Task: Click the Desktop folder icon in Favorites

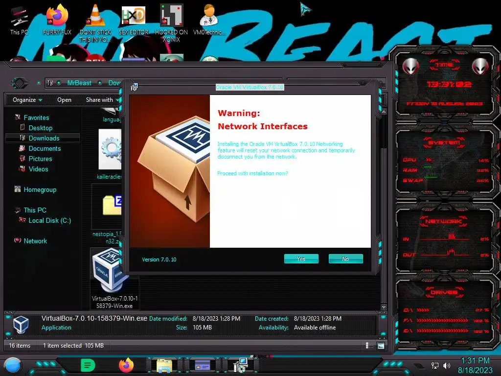Action: pos(23,127)
